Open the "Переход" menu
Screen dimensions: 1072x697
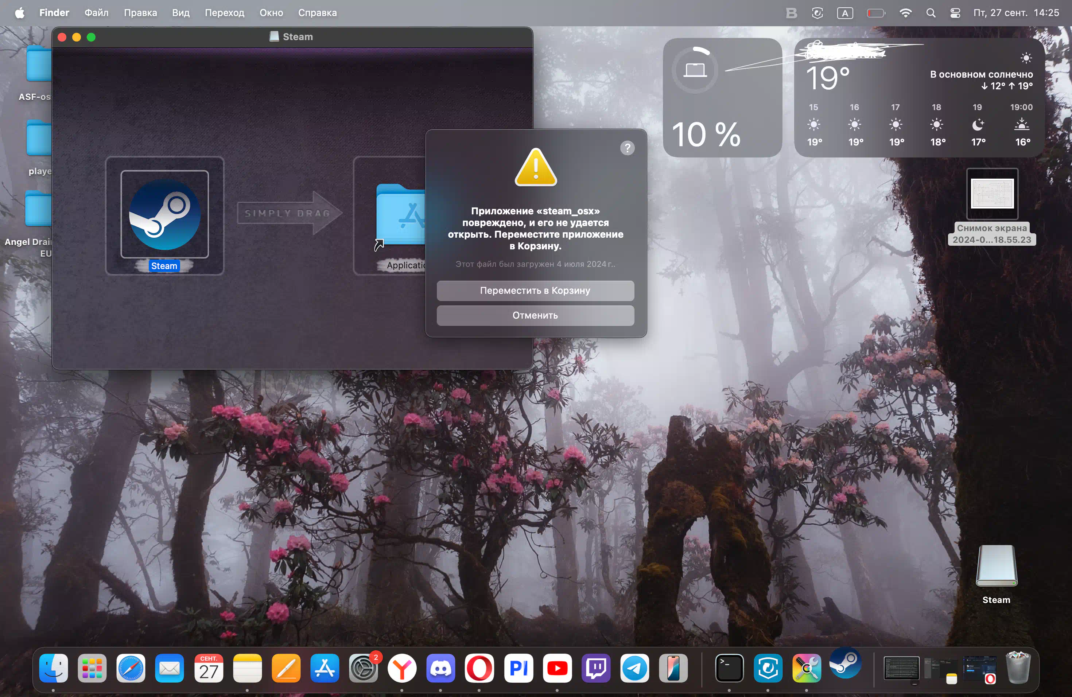[224, 13]
